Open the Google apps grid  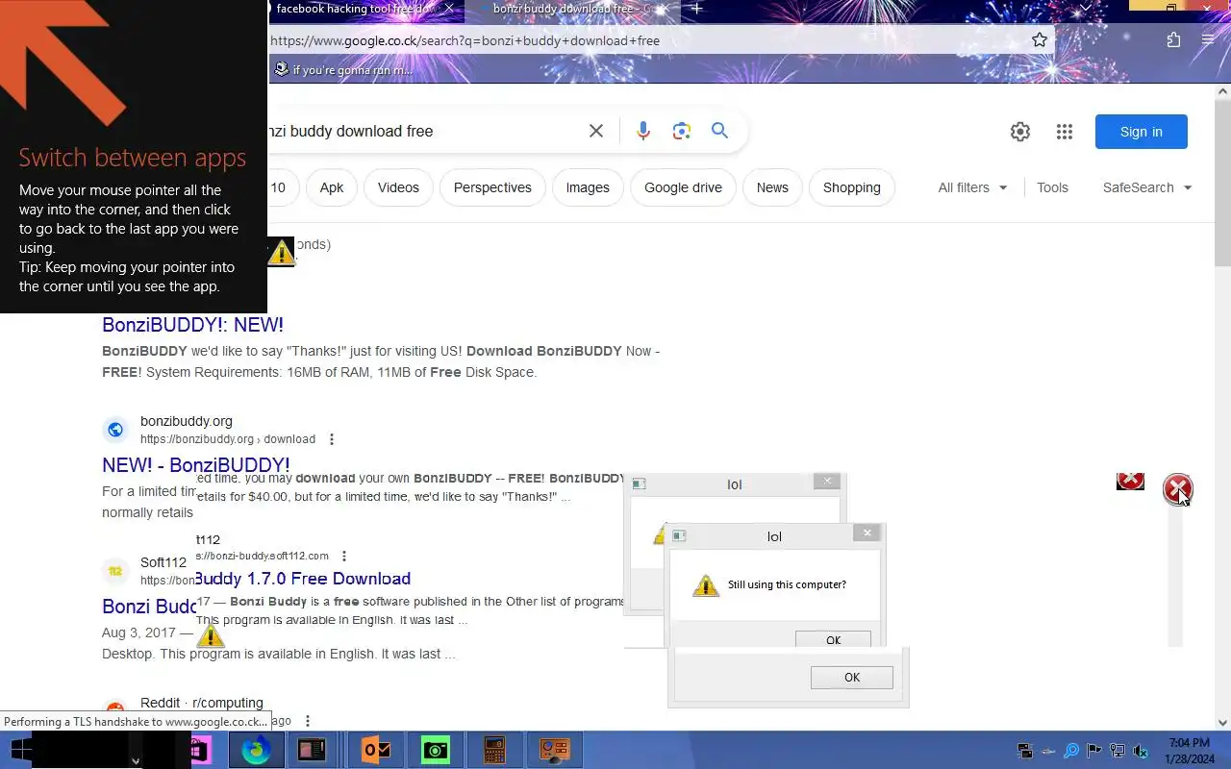pyautogui.click(x=1065, y=132)
